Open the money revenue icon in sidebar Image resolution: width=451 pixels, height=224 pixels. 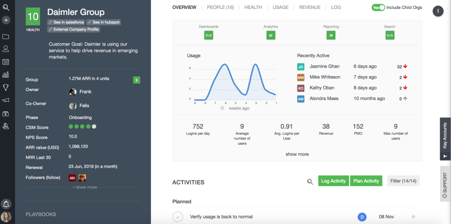tap(6, 114)
